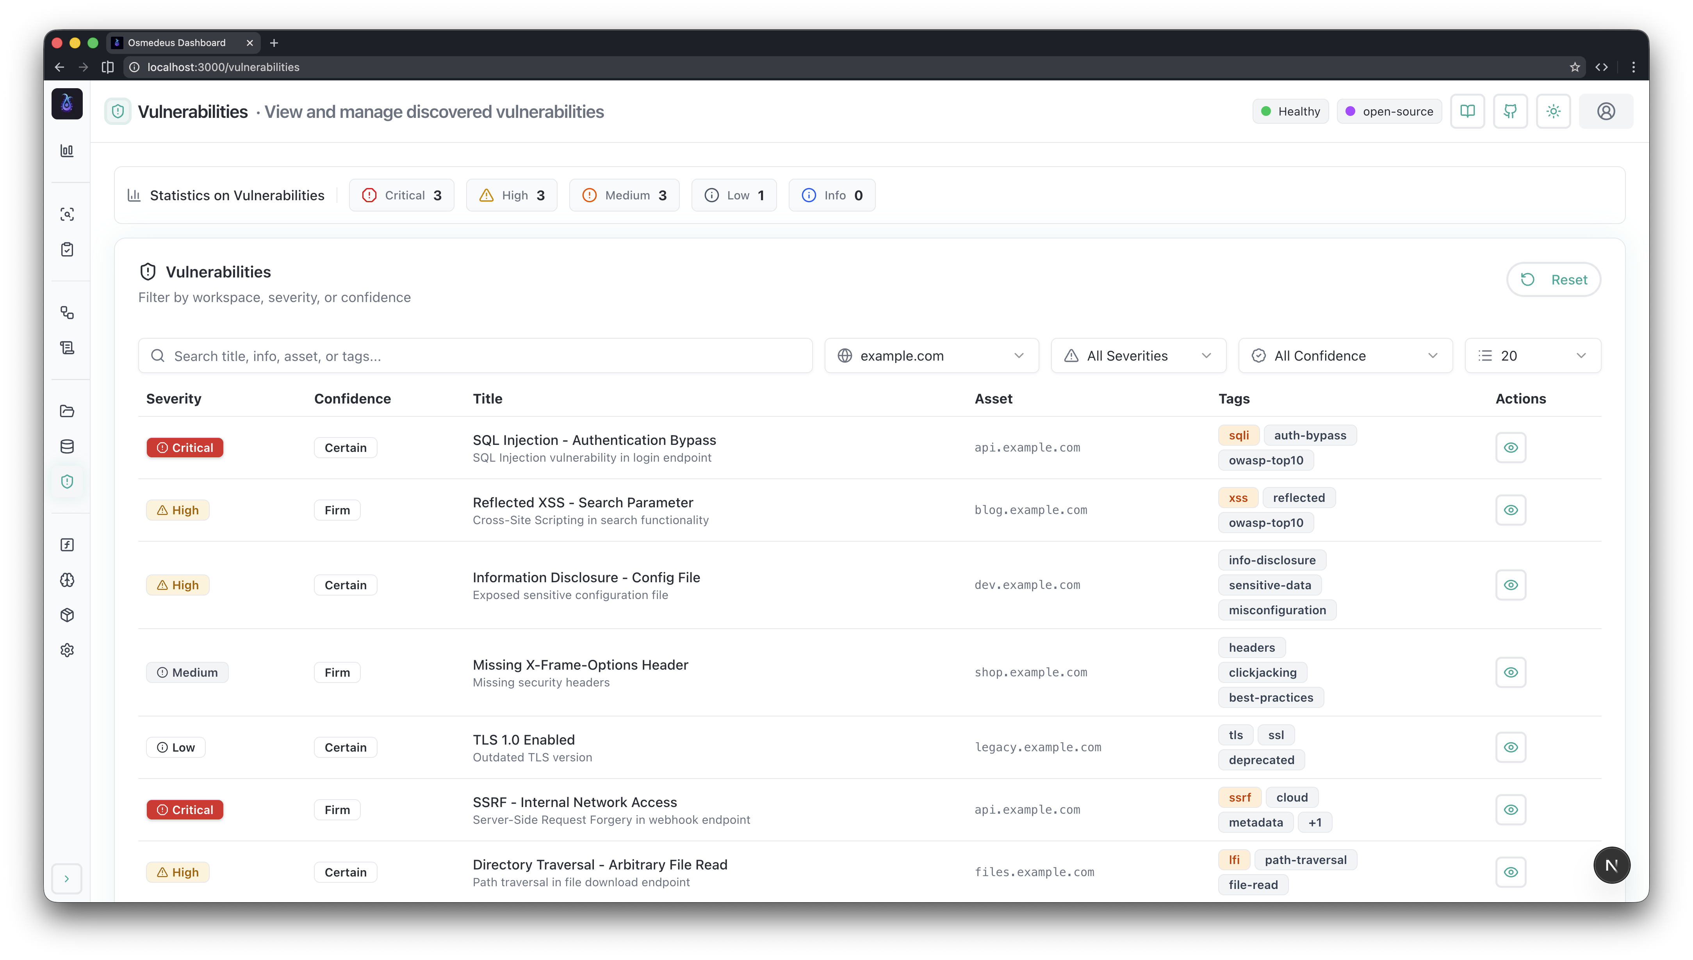The height and width of the screenshot is (960, 1693).
Task: Open the scan logs script icon
Action: point(67,347)
